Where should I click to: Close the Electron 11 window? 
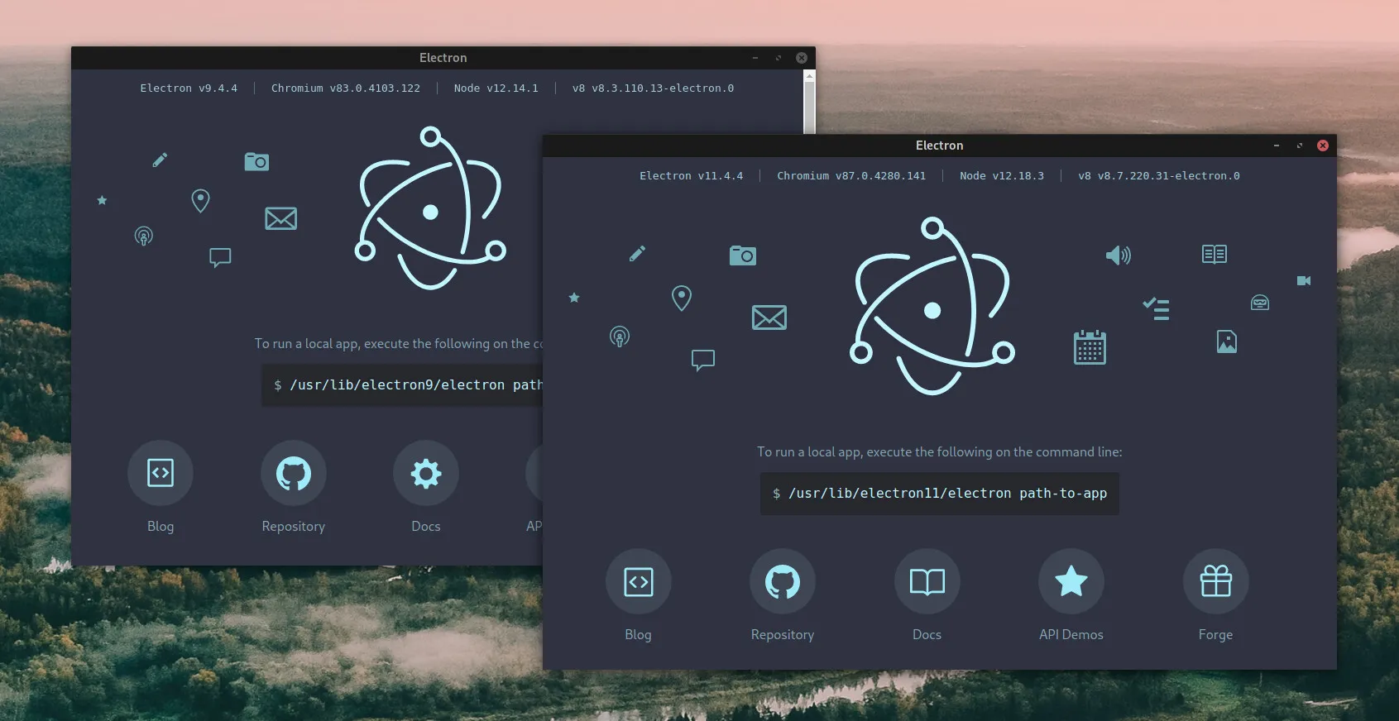1322,146
